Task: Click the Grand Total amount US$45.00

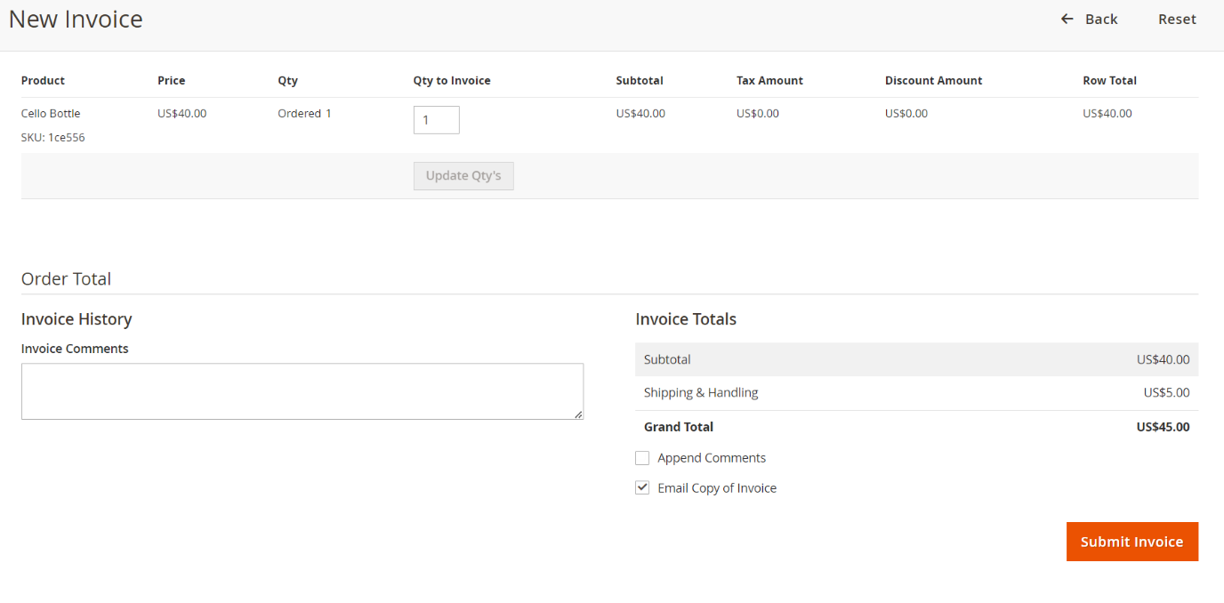Action: (1163, 427)
